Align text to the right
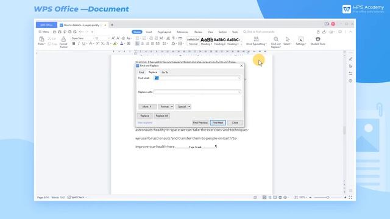The image size is (390, 219). 147,44
